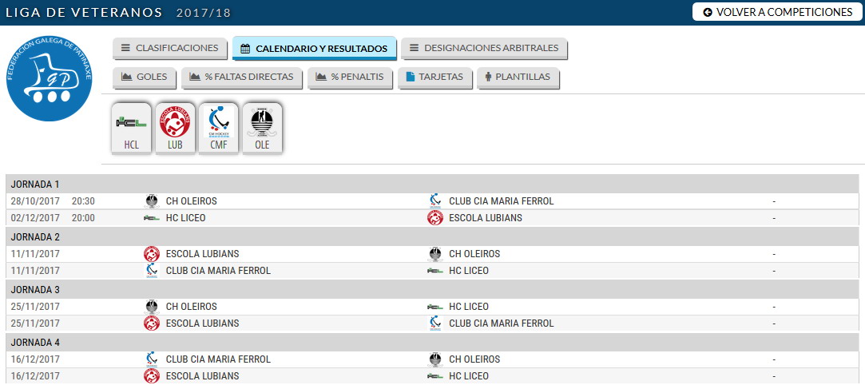This screenshot has width=865, height=385.
Task: Click Escola Lubians home crest in Jornada 2
Action: click(152, 254)
